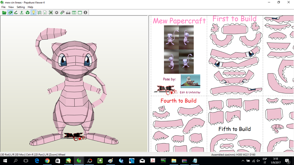Screen dimensions: 294x165
Task: Click the 3D Rot mouse-hint status text
Action: coord(33,155)
